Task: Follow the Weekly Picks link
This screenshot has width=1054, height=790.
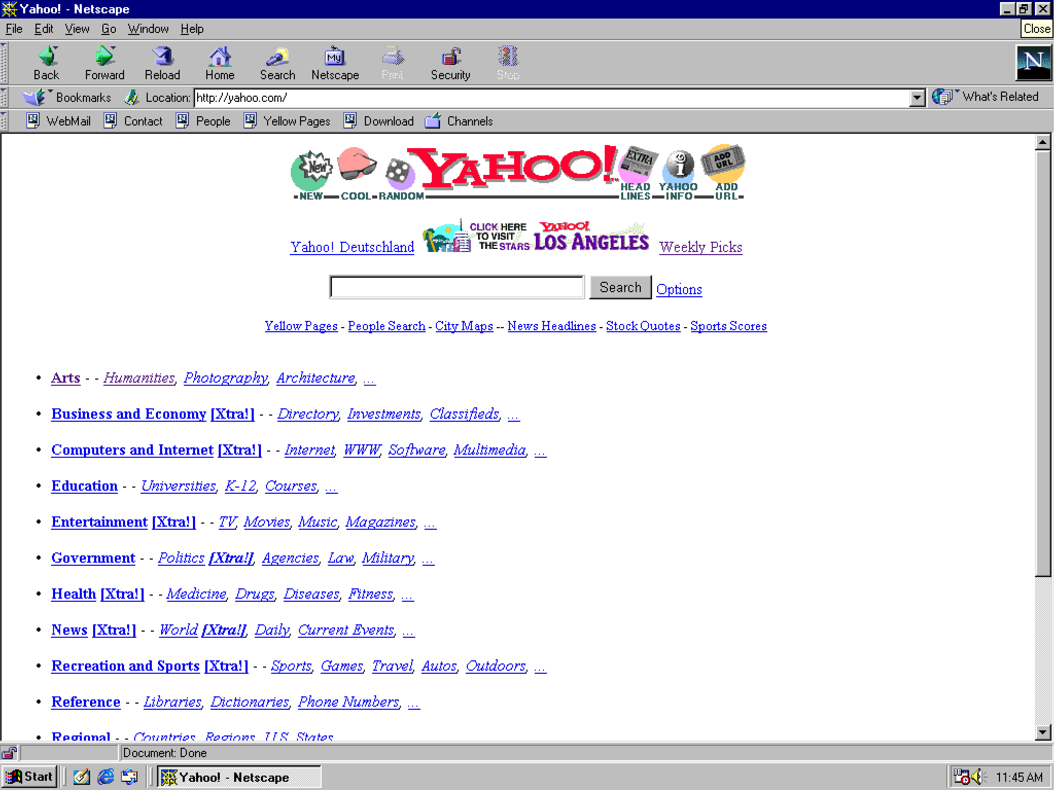Action: 700,247
